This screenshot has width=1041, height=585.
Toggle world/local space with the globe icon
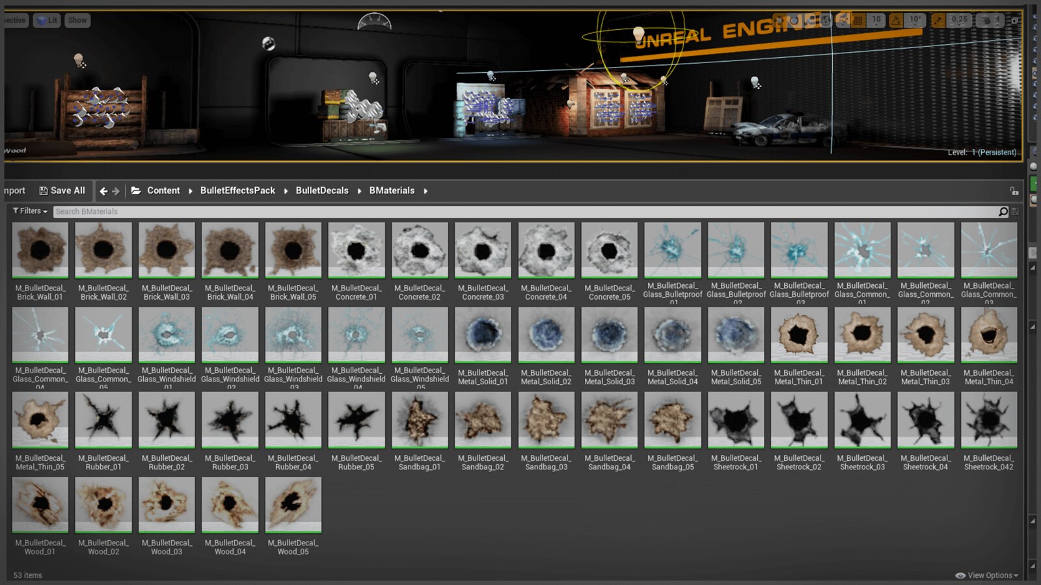(826, 20)
